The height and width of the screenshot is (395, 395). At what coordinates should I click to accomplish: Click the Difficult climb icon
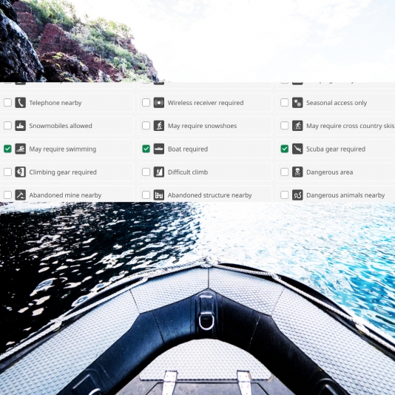(x=159, y=172)
